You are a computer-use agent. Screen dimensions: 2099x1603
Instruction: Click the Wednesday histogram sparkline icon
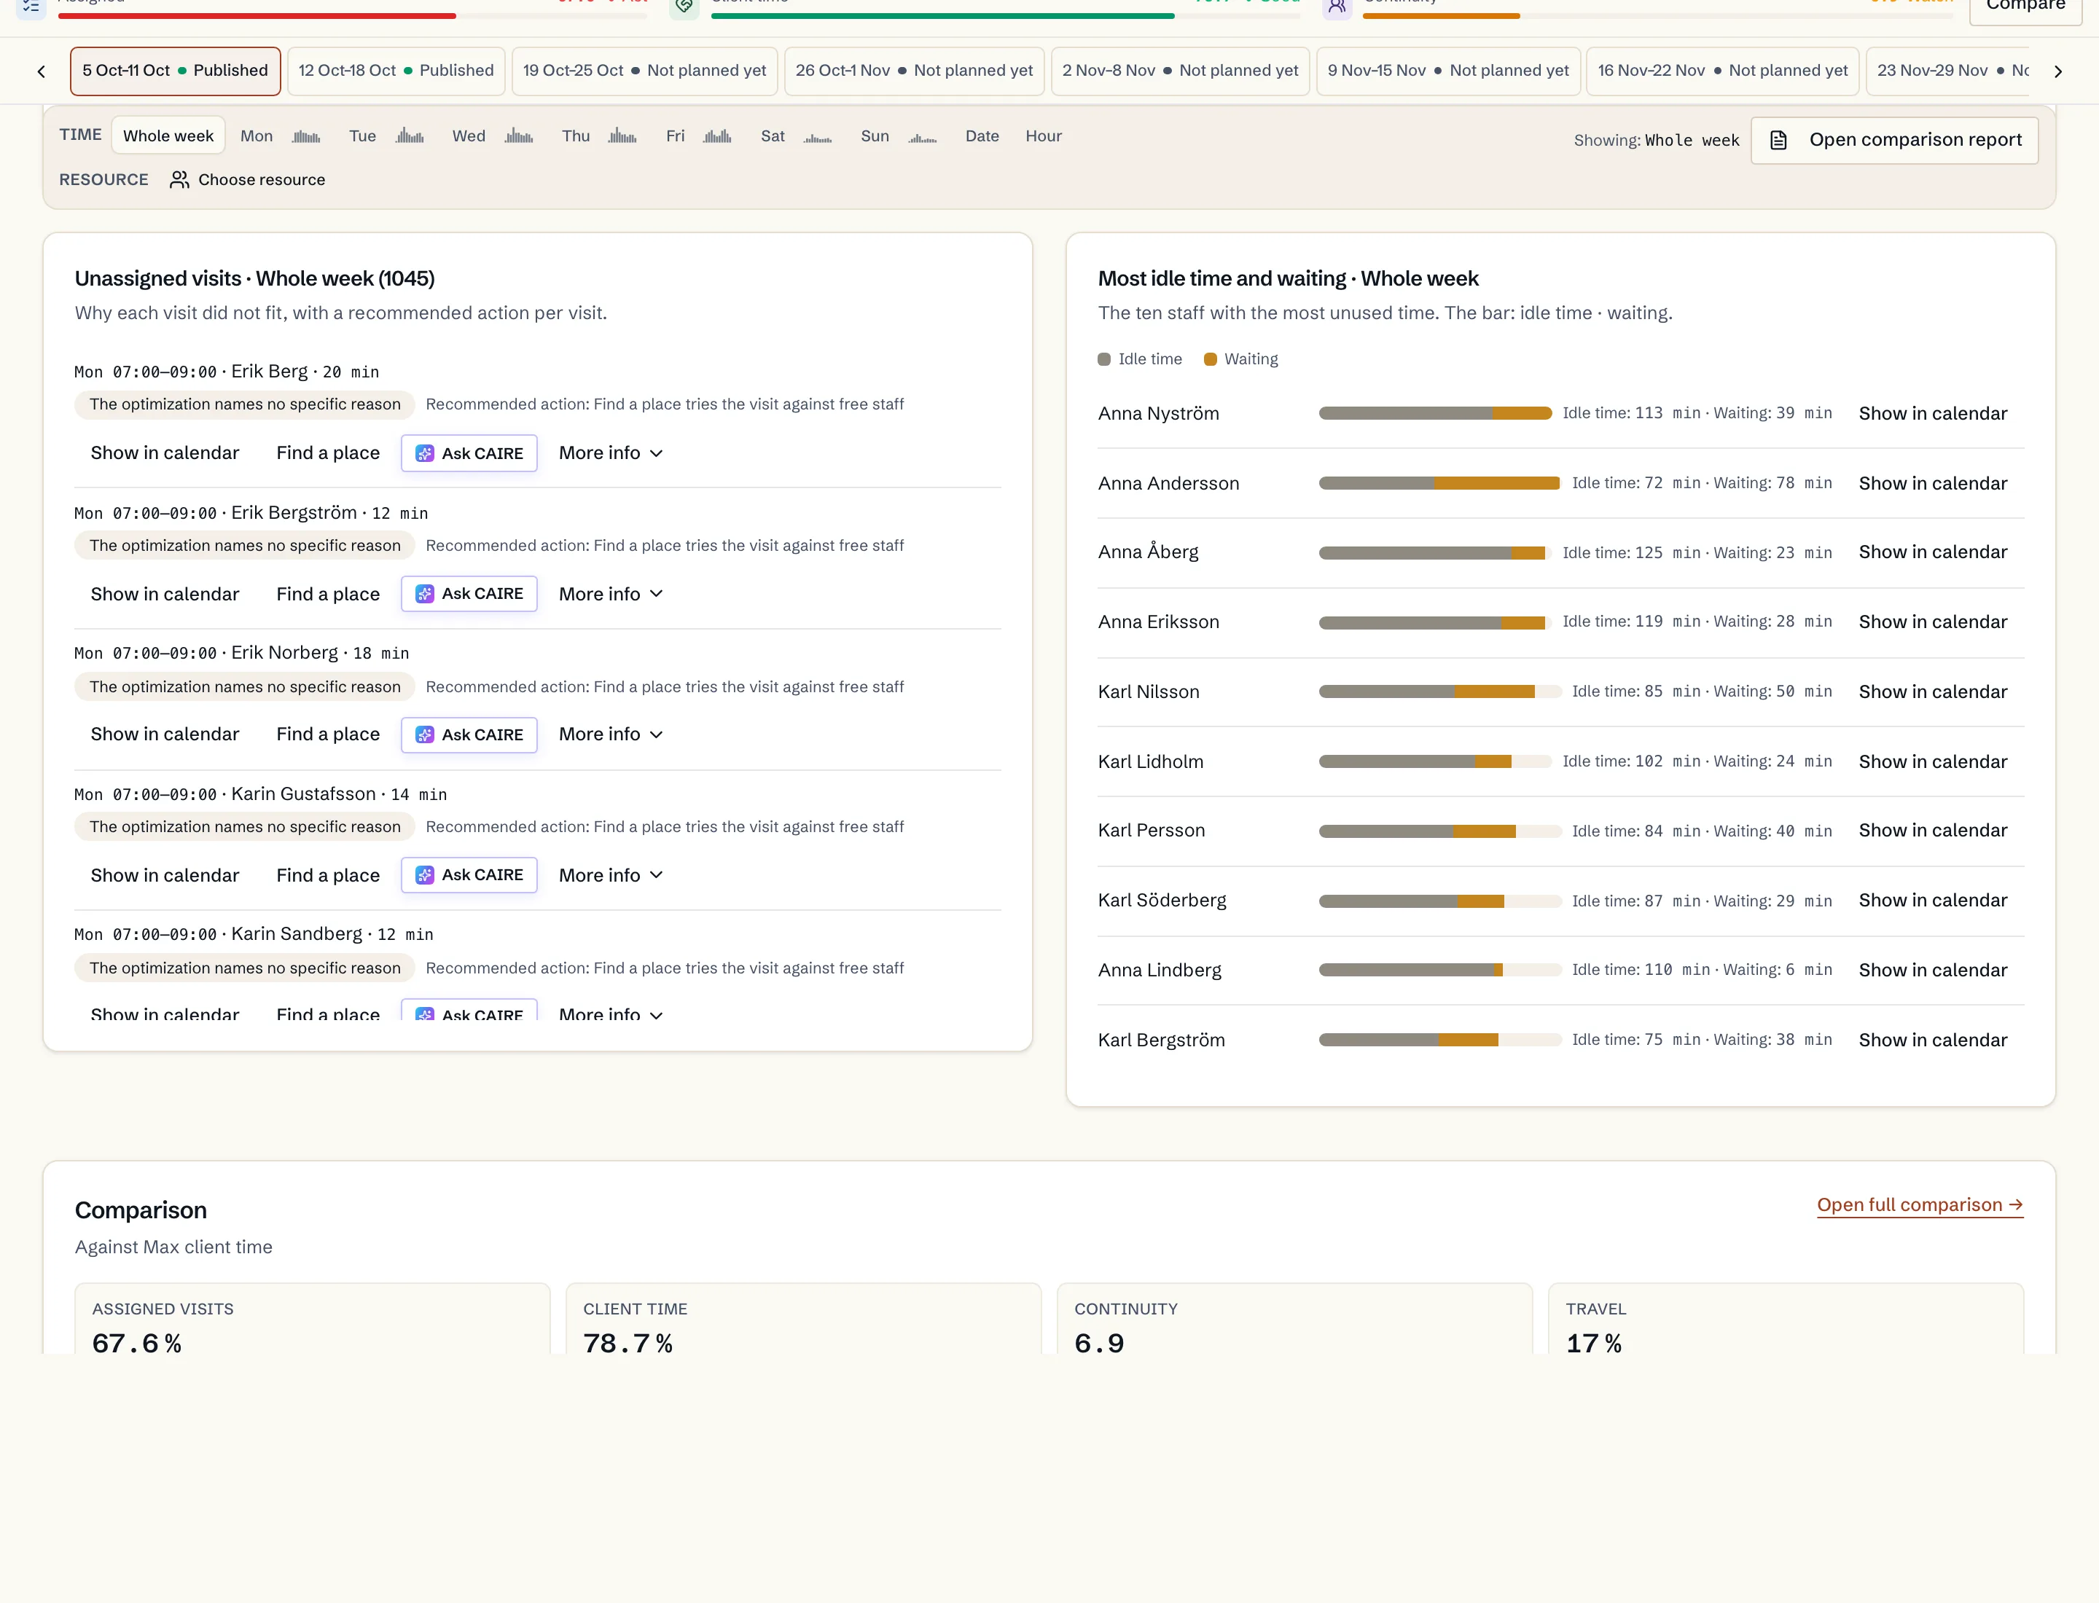click(x=518, y=136)
